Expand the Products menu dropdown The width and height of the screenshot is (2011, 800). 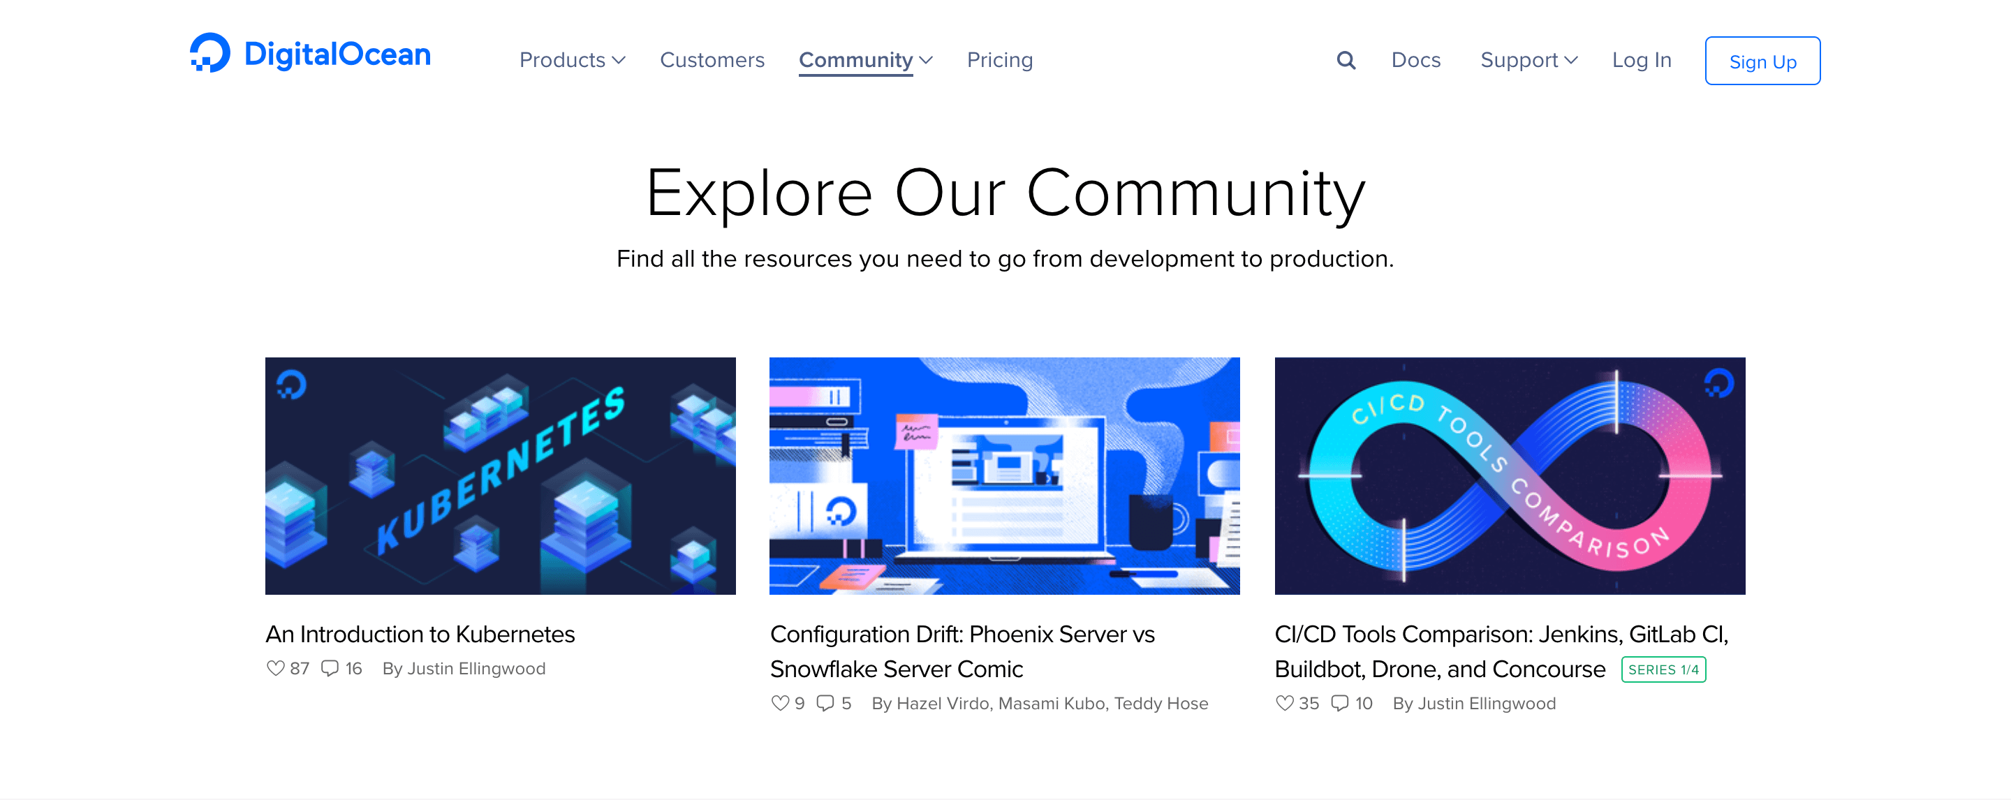click(x=573, y=59)
